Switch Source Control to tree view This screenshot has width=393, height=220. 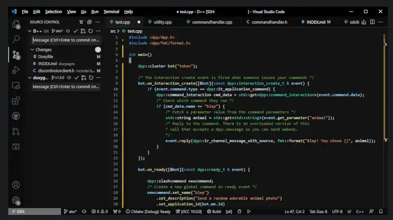(81, 22)
